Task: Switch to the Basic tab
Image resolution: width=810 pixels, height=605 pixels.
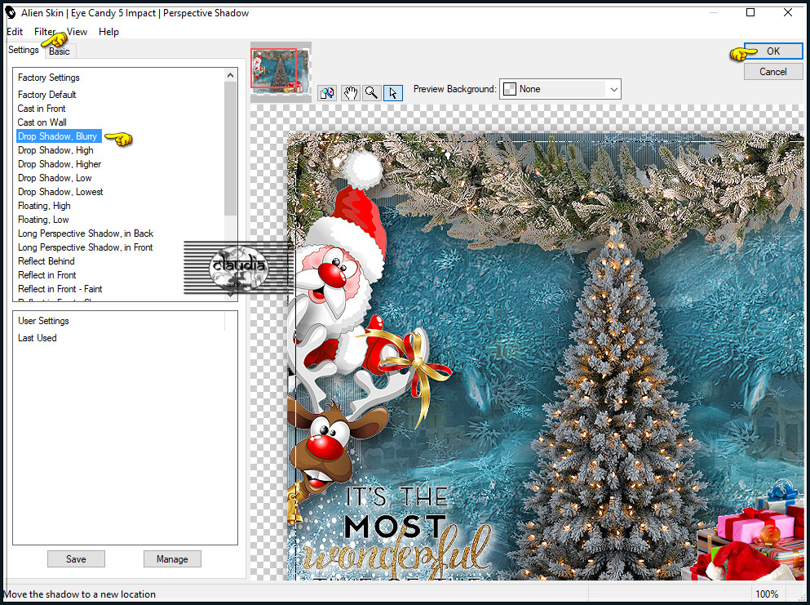Action: 60,51
